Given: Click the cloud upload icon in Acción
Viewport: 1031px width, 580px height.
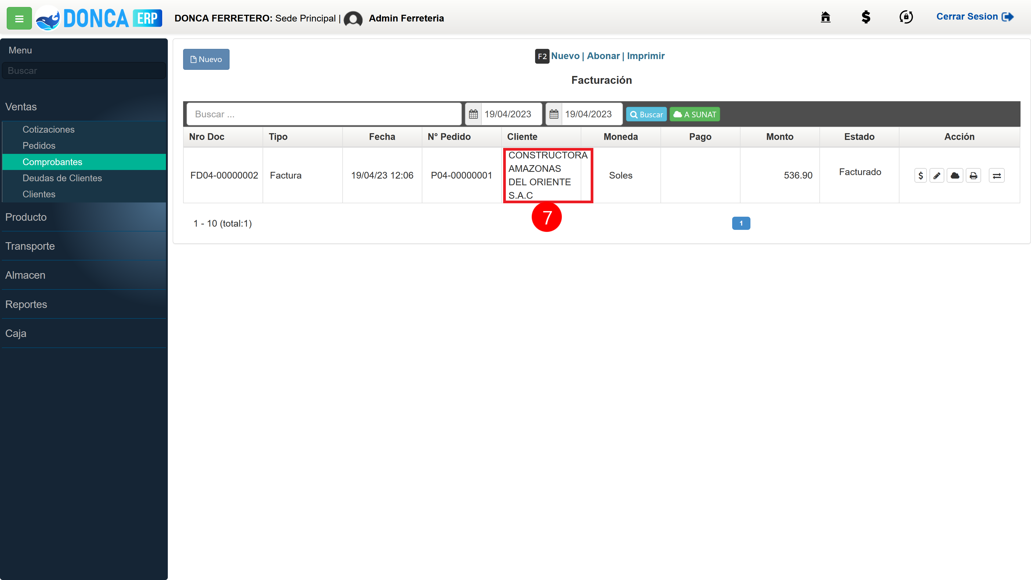Looking at the screenshot, I should click(955, 175).
